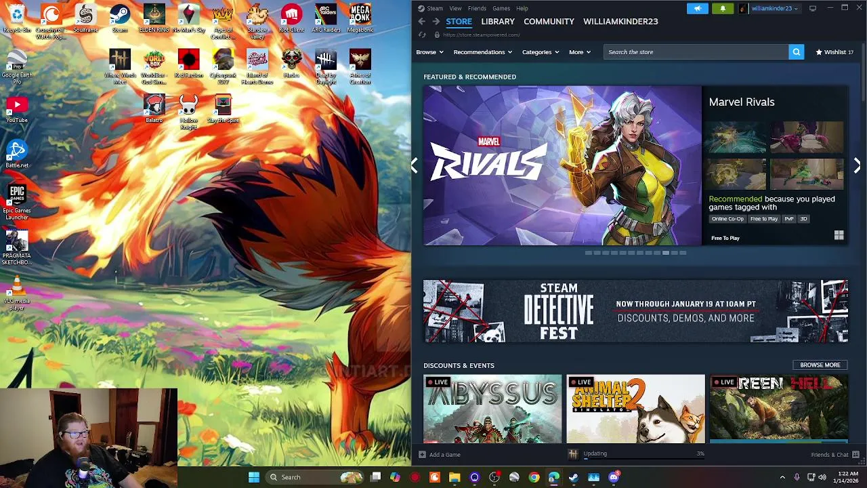Open the Steam menu
The height and width of the screenshot is (488, 867).
click(x=430, y=8)
